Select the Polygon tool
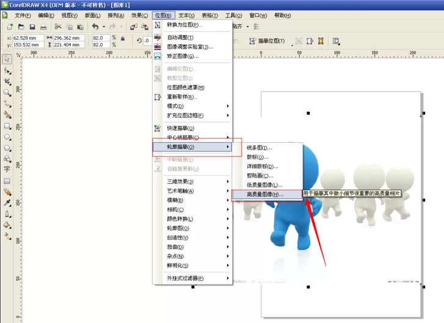The height and width of the screenshot is (323, 444). pyautogui.click(x=7, y=148)
